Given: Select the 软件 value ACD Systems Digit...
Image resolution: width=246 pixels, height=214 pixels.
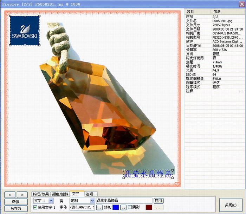Looking at the screenshot, I should coord(227,41).
